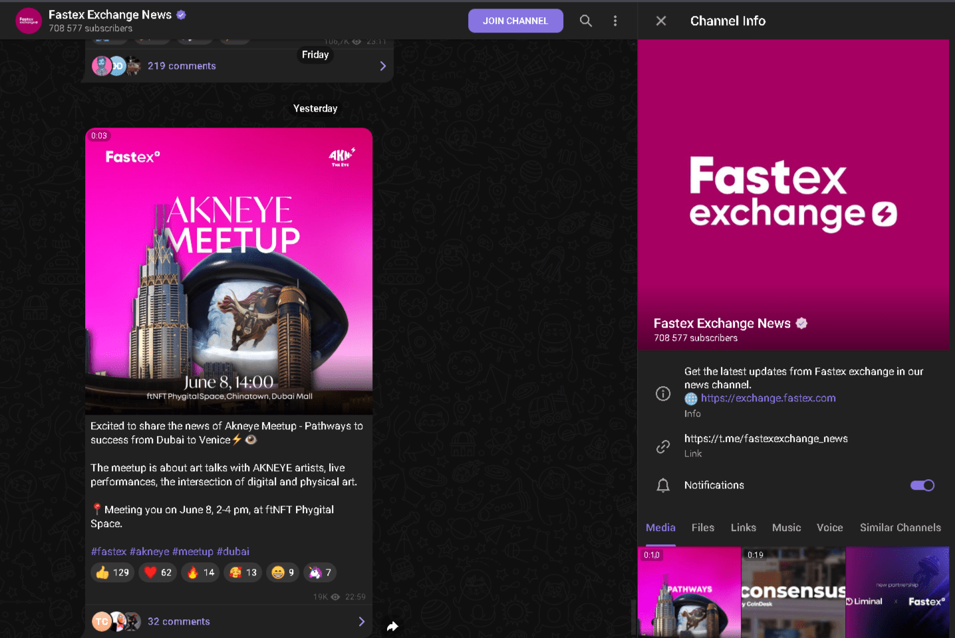Open the consensus video thumbnail (0:19)
Viewport: 955px width, 638px height.
pos(793,592)
